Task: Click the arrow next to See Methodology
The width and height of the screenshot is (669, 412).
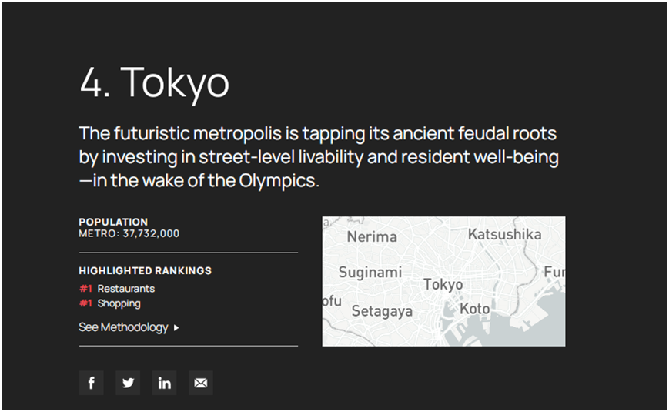Action: [176, 328]
